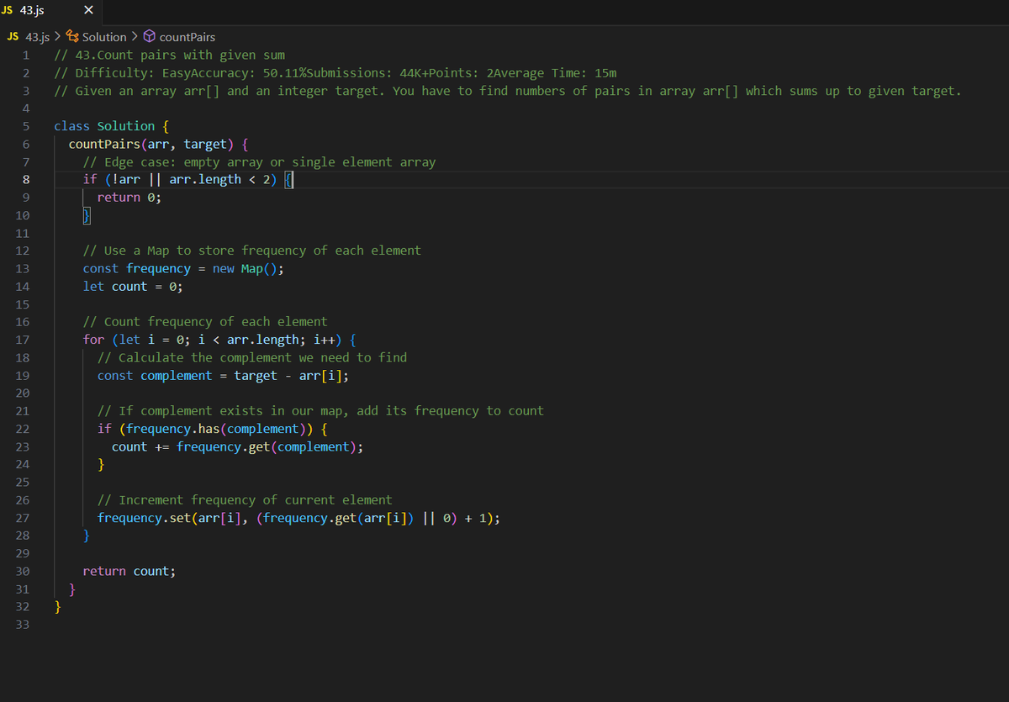Click the 'If complement exists in our map' comment
The image size is (1009, 702).
tap(320, 411)
